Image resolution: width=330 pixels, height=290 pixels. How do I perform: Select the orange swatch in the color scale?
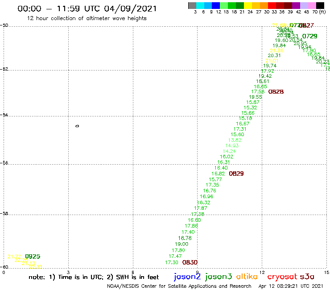coord(264,5)
